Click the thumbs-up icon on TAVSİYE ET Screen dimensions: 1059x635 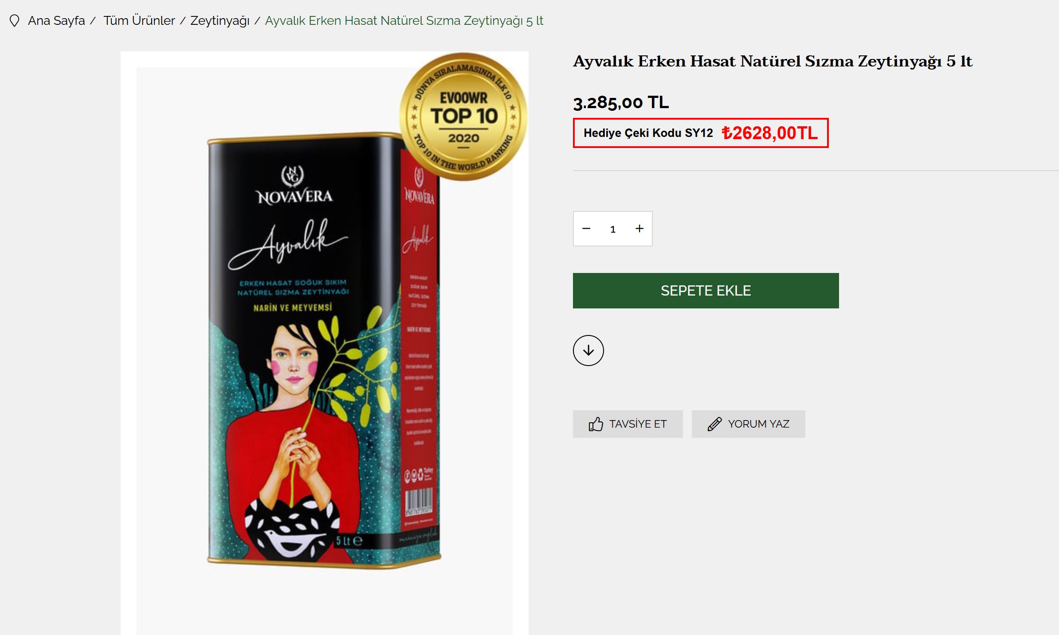[x=596, y=424]
